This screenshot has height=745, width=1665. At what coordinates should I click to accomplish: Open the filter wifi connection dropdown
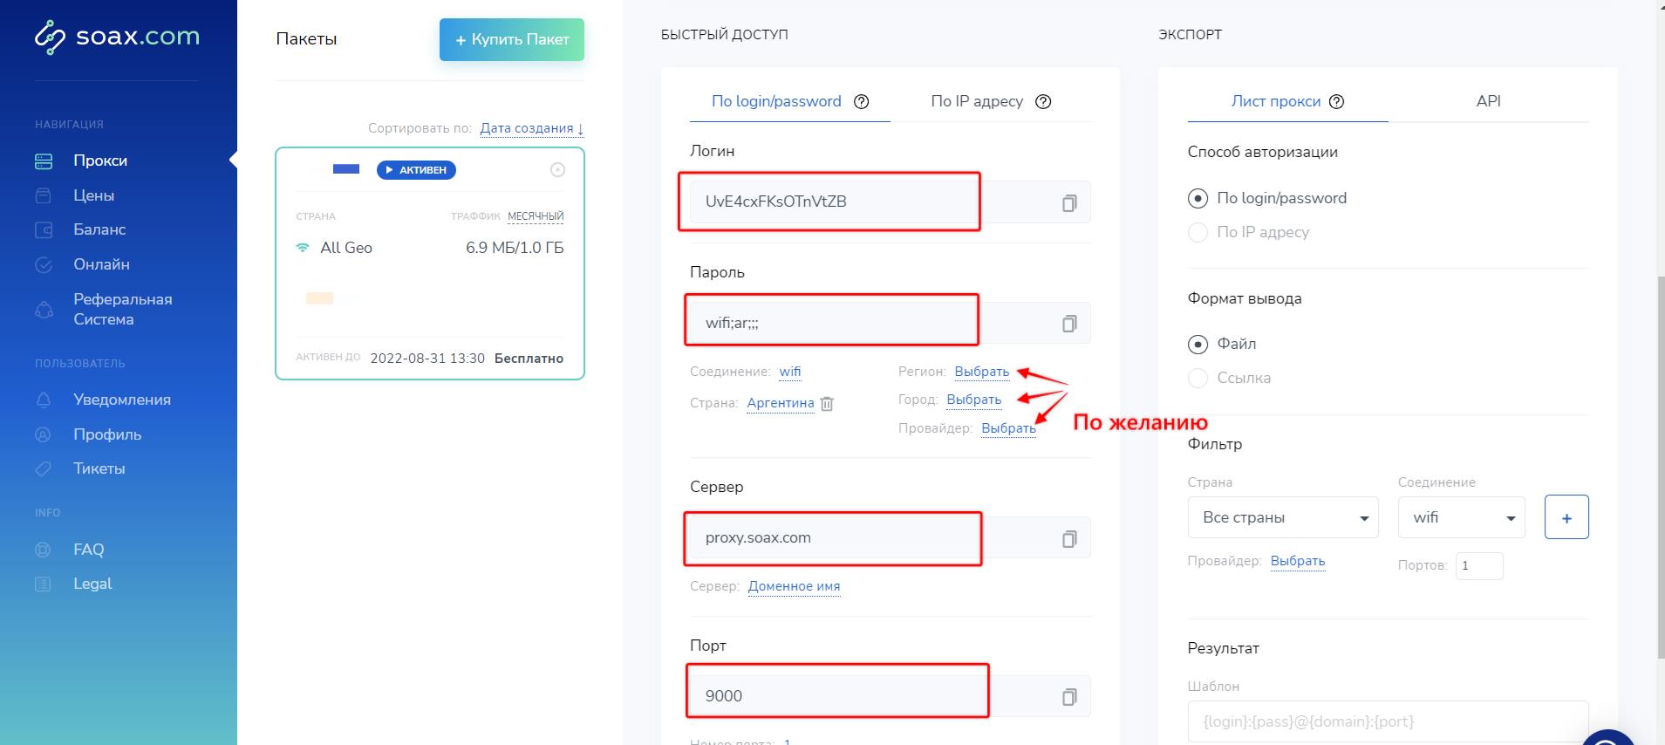tap(1462, 517)
